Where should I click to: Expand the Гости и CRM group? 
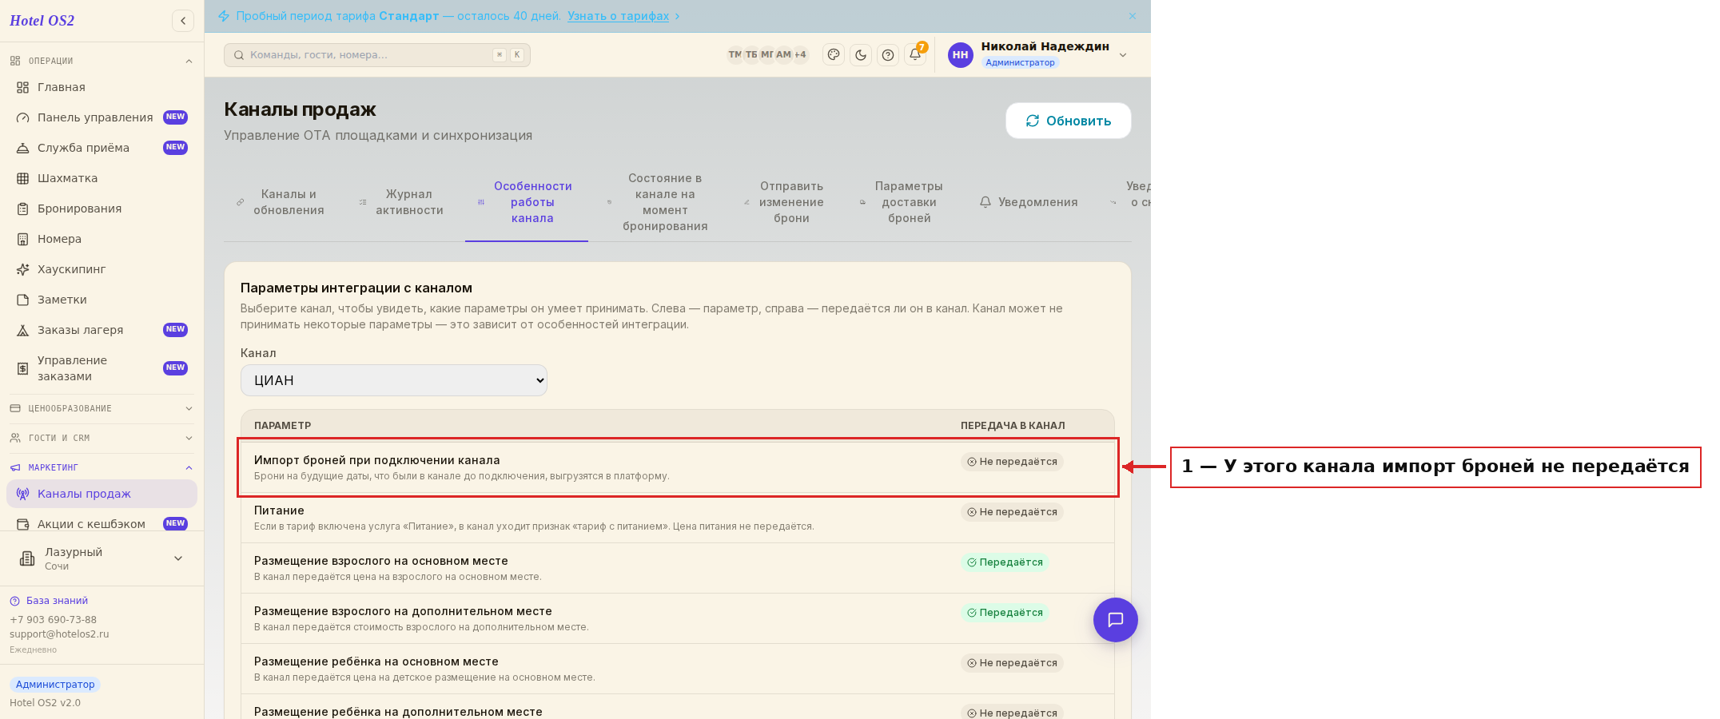[x=102, y=438]
